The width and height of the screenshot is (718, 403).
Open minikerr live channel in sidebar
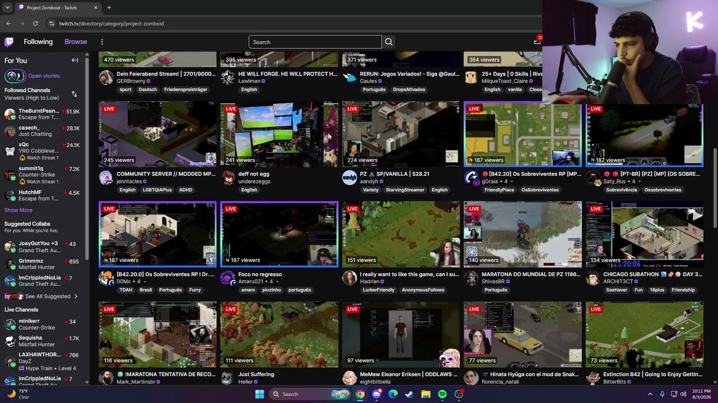pos(42,325)
